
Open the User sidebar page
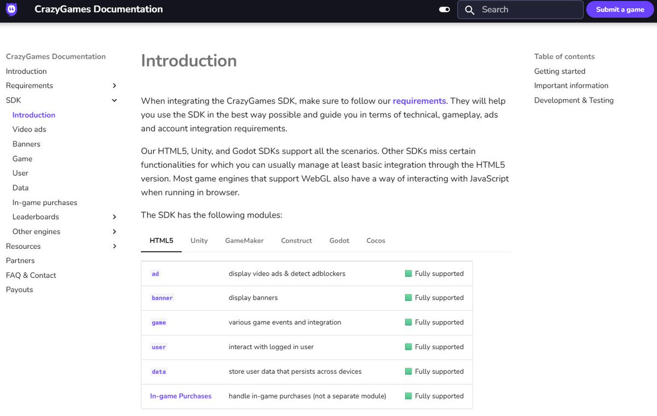click(20, 173)
